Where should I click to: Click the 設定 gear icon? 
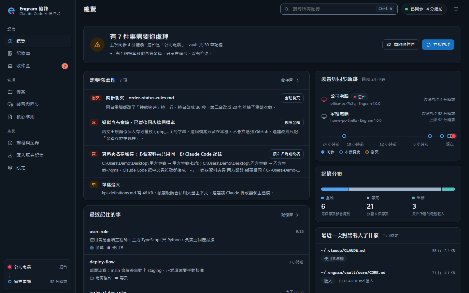[10, 168]
